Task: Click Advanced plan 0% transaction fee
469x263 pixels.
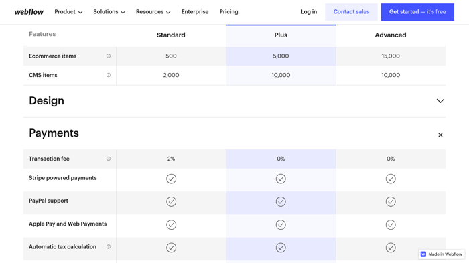Action: coord(391,159)
